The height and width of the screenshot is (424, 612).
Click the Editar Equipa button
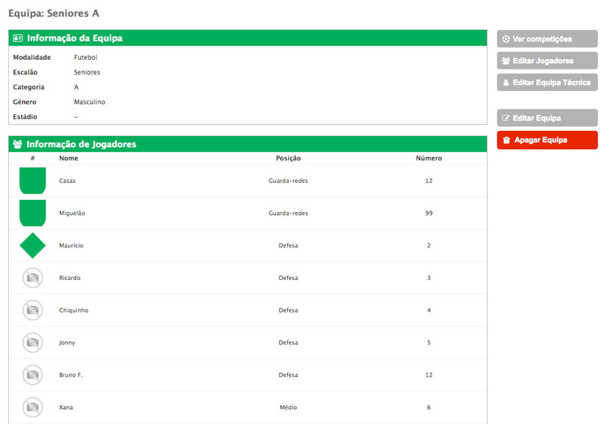[x=547, y=118]
